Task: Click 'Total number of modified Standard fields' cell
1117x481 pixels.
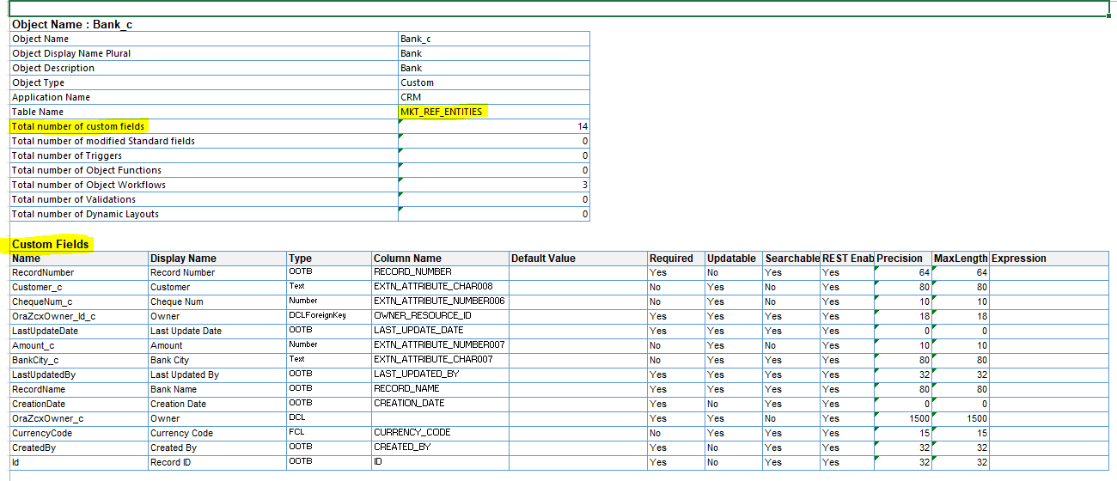Action: point(204,141)
